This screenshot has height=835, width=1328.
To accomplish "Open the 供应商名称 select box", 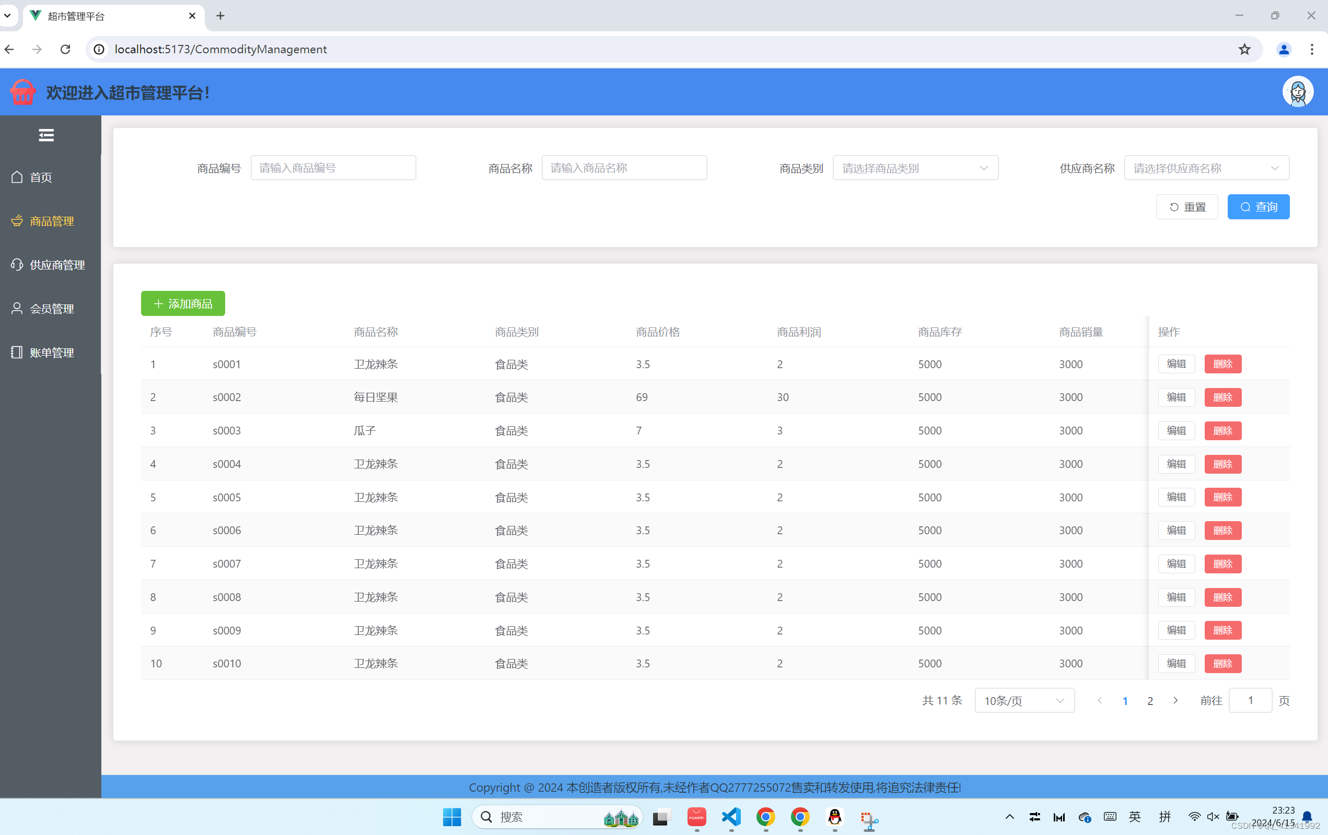I will pyautogui.click(x=1206, y=168).
